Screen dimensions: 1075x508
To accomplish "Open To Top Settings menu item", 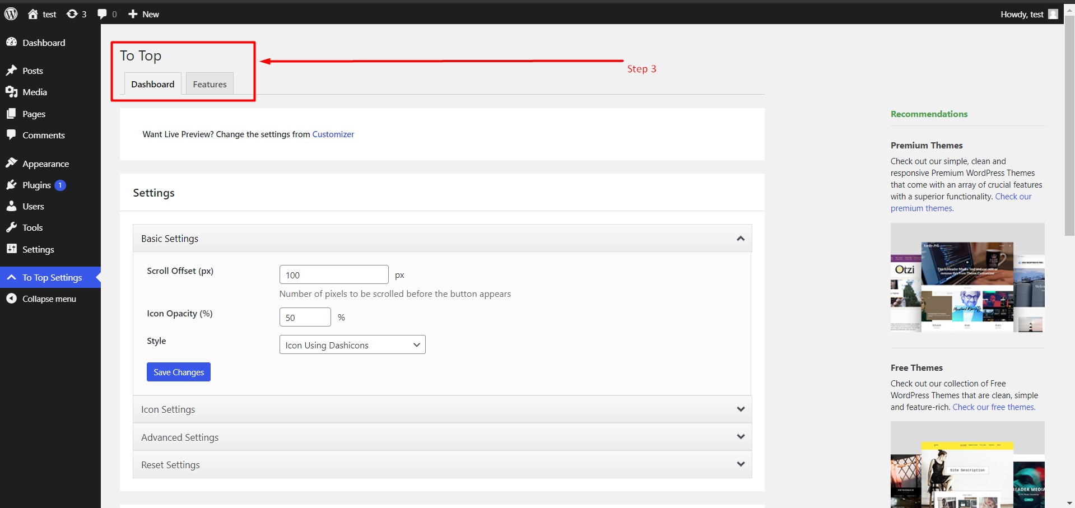I will click(50, 277).
